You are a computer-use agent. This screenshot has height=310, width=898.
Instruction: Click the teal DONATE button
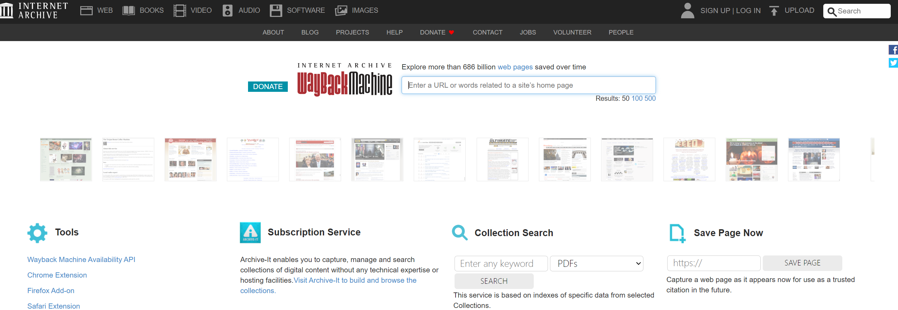[267, 87]
